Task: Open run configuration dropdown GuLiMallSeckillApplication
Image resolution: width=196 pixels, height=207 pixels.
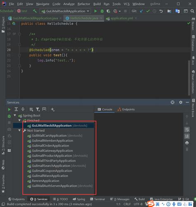Action: coord(65,11)
